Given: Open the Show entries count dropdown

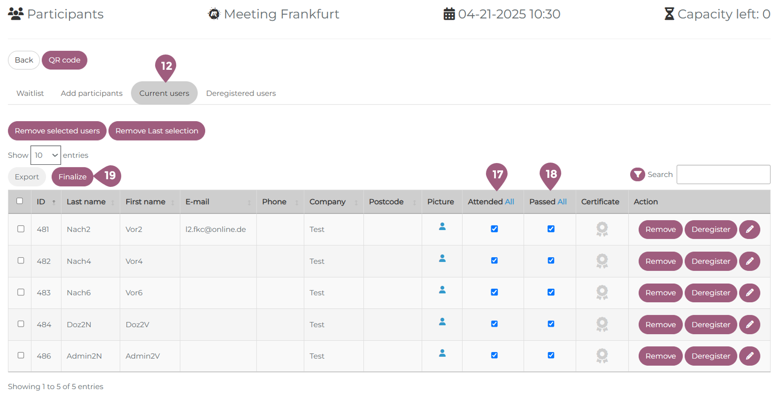Looking at the screenshot, I should pos(46,155).
